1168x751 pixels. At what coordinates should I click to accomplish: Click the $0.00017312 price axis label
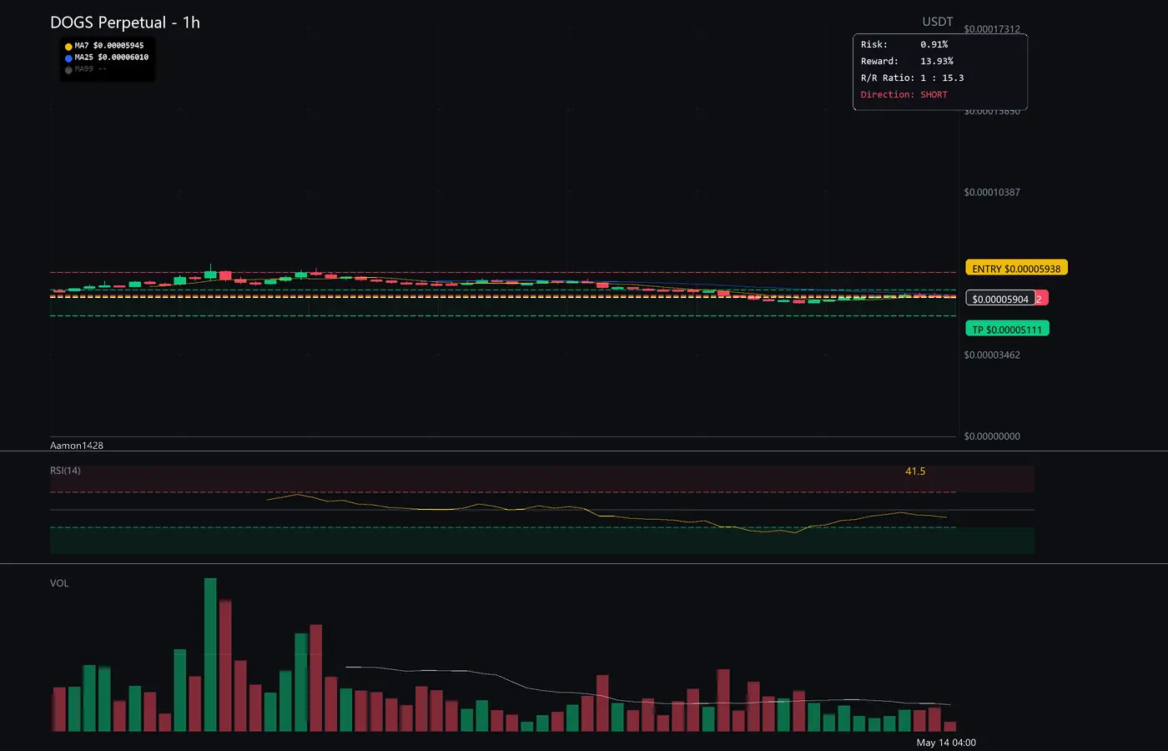pyautogui.click(x=992, y=29)
